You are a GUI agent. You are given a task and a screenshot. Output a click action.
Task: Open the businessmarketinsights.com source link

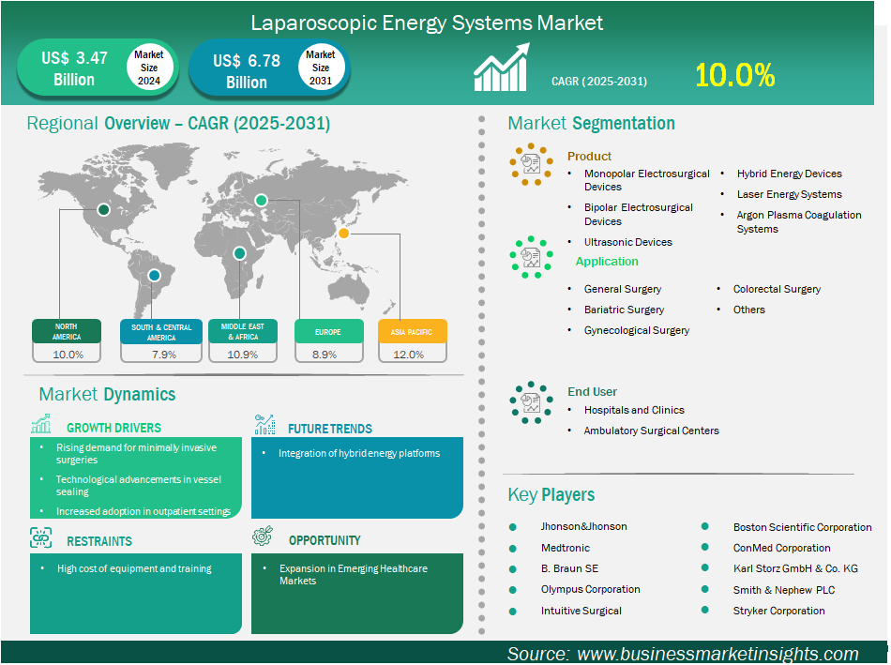click(717, 654)
